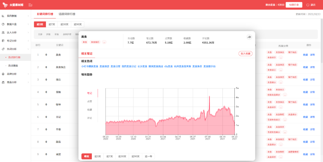Click the 加入收藏 button
323x162 pixels.
(x=245, y=53)
